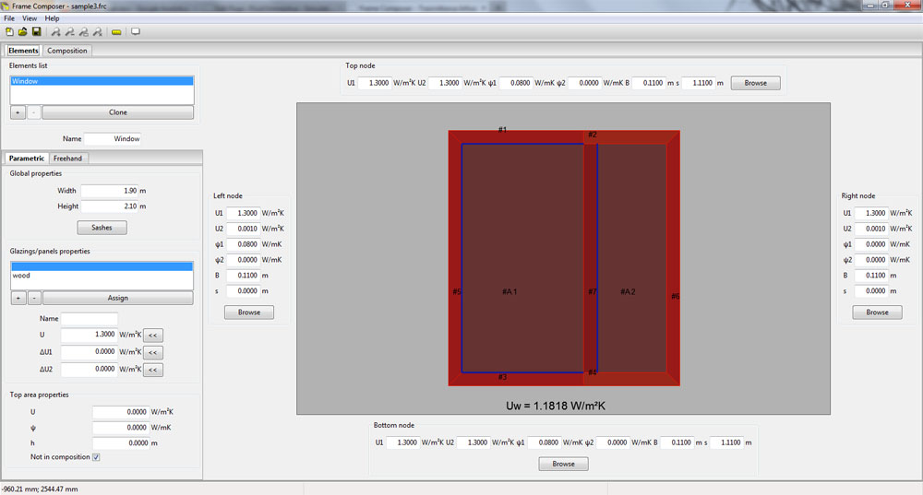Screen dimensions: 923x495
Task: Click the << button beside ΔU2 field
Action: coord(153,370)
